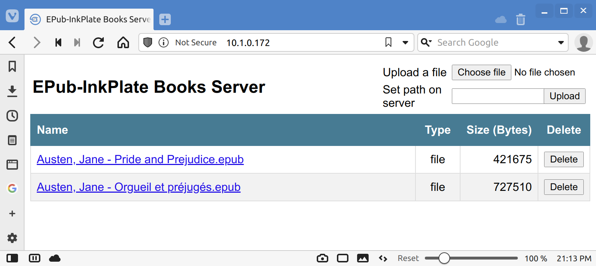Toggle images and animations

tap(363, 258)
